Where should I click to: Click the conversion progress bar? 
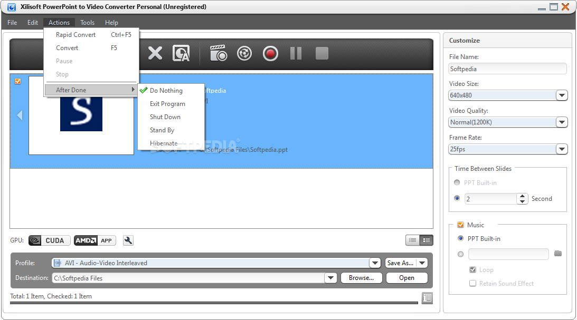point(214,303)
